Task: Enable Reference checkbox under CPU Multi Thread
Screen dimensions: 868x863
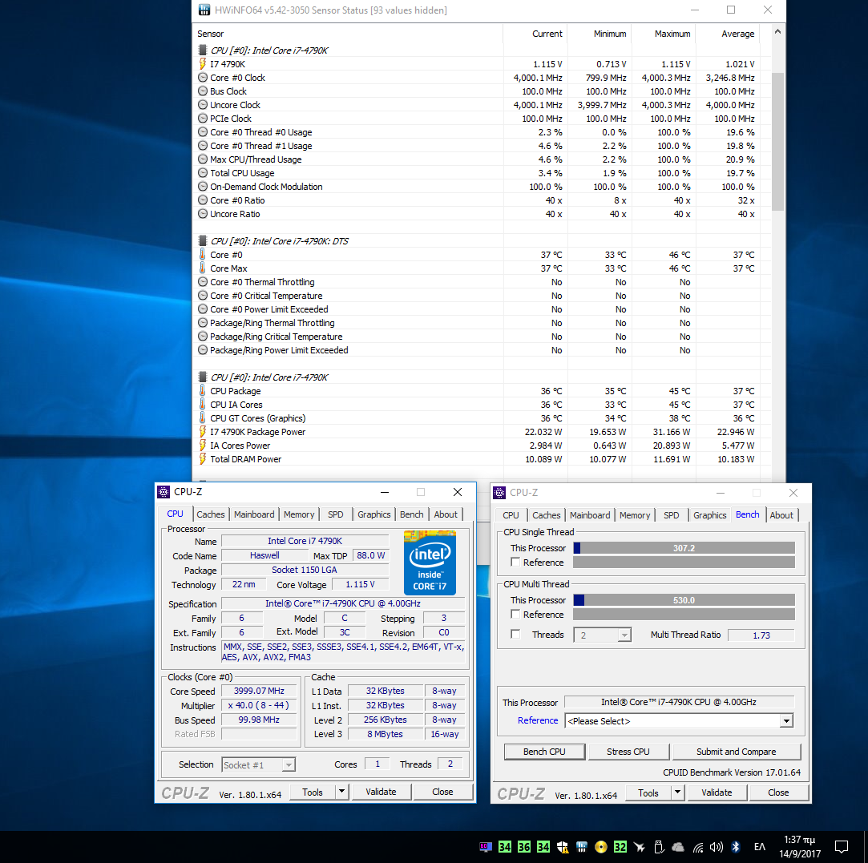Action: [x=515, y=614]
